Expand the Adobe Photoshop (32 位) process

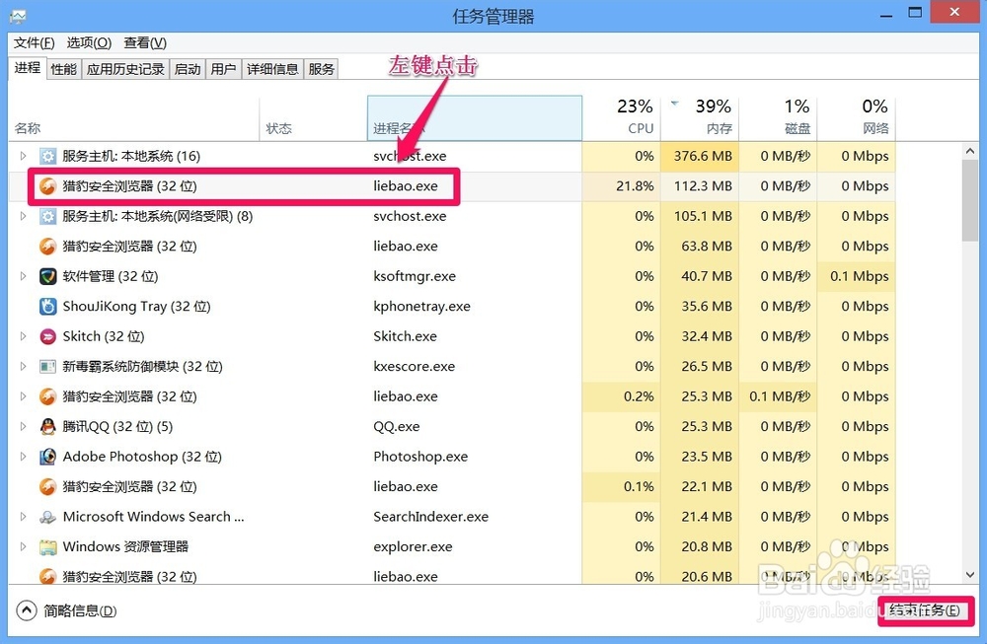24,457
